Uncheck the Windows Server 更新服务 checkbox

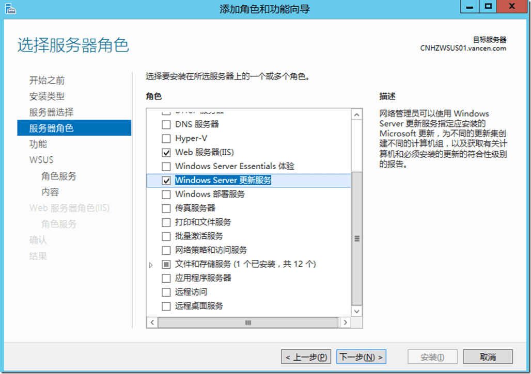pyautogui.click(x=166, y=181)
